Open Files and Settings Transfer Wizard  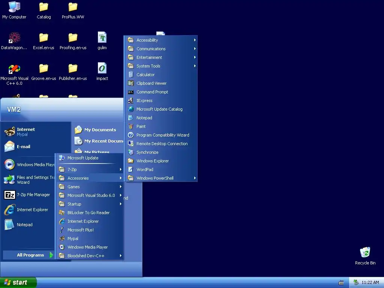click(29, 180)
